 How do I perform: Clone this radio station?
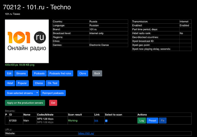coord(83,73)
